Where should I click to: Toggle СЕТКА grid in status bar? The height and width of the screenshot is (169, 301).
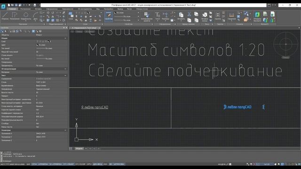click(34, 164)
